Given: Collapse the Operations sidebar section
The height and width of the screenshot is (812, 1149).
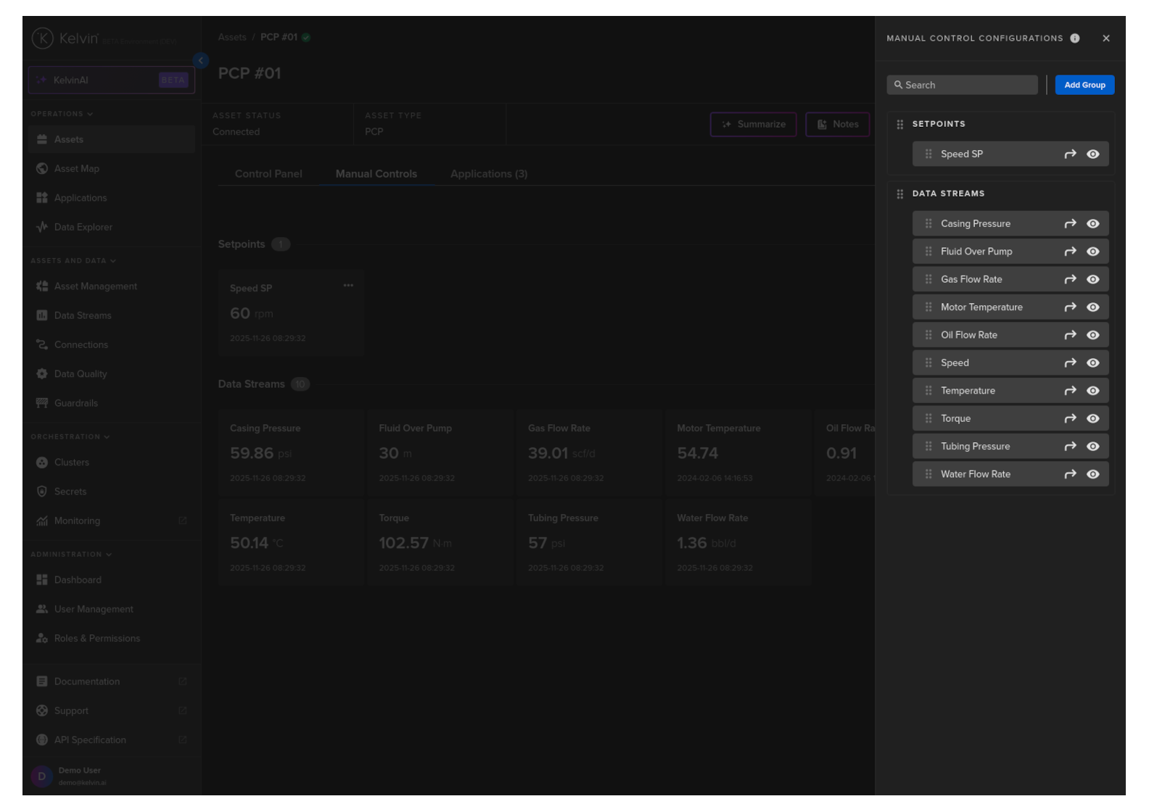Looking at the screenshot, I should pos(90,115).
